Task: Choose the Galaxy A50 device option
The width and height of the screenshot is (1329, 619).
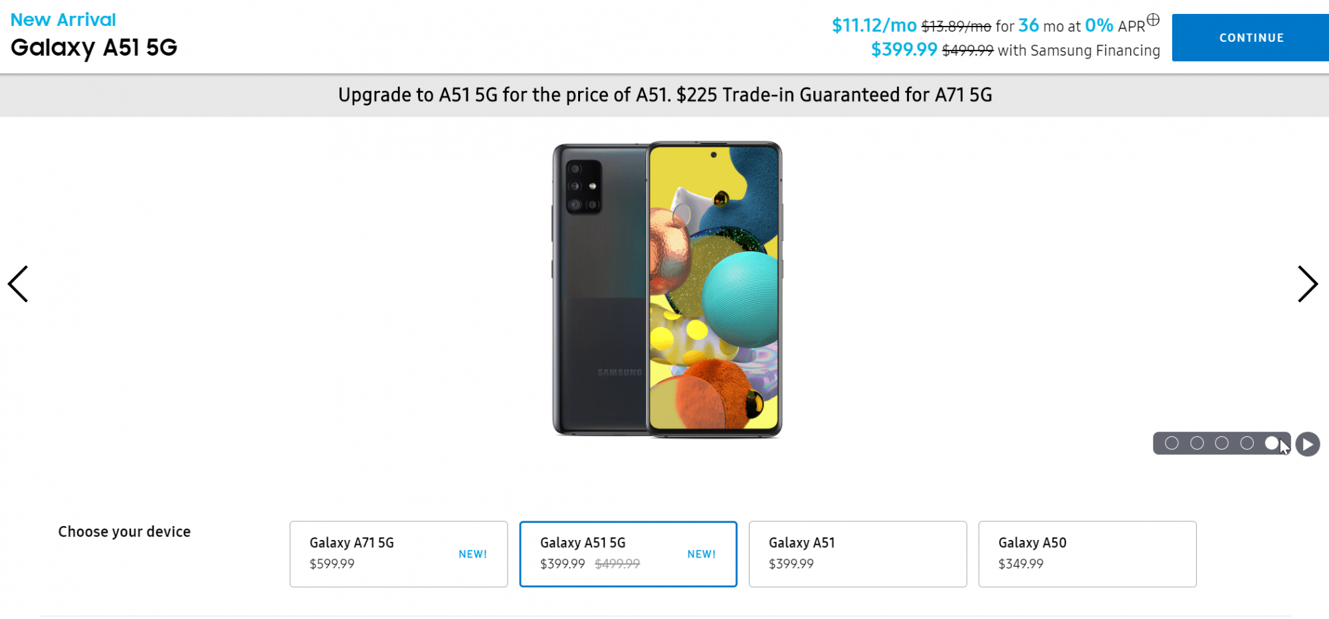Action: (x=1087, y=554)
